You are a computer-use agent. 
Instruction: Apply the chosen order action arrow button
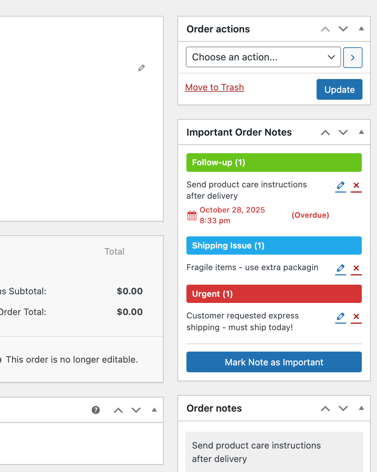click(x=352, y=58)
